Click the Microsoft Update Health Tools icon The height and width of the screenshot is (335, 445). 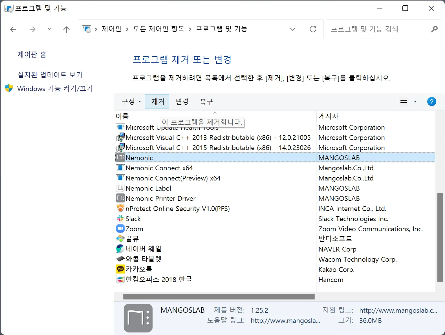coord(120,127)
